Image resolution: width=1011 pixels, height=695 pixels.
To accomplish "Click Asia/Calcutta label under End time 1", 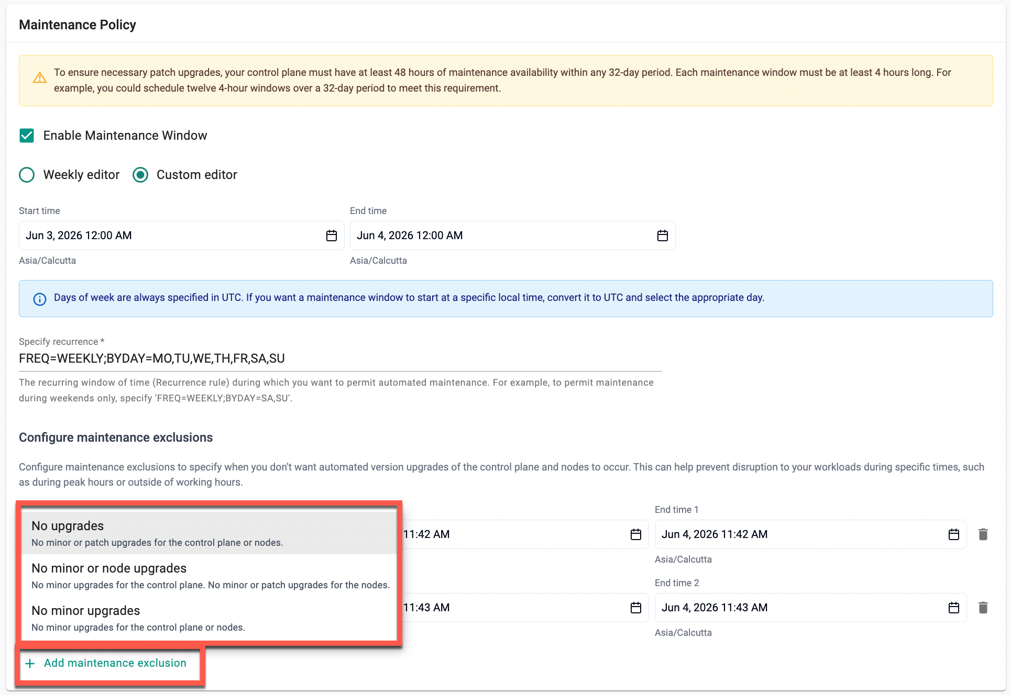I will [683, 559].
